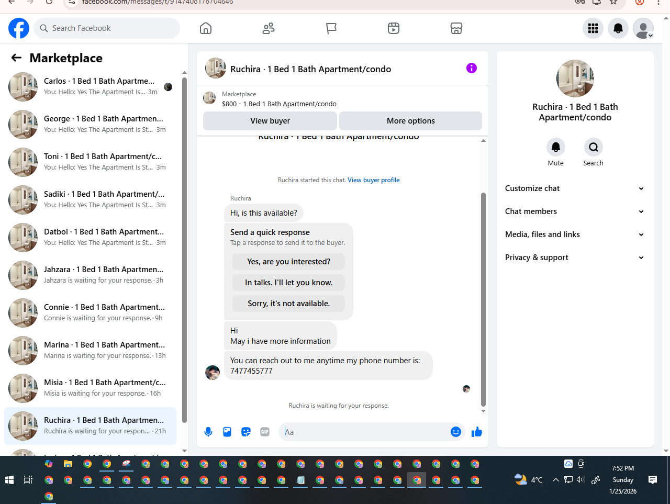The image size is (670, 504).
Task: Open the George conversation
Action: tap(90, 125)
